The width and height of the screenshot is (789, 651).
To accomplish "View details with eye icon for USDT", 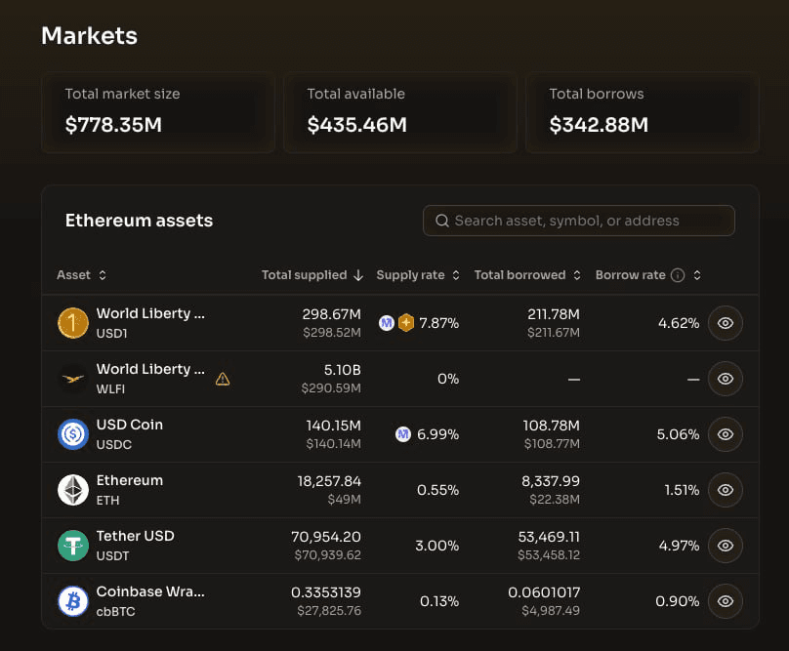I will pyautogui.click(x=726, y=546).
